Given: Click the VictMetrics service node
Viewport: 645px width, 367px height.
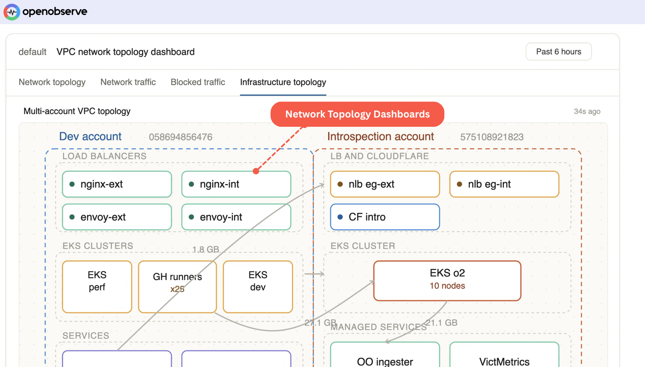Looking at the screenshot, I should 504,355.
